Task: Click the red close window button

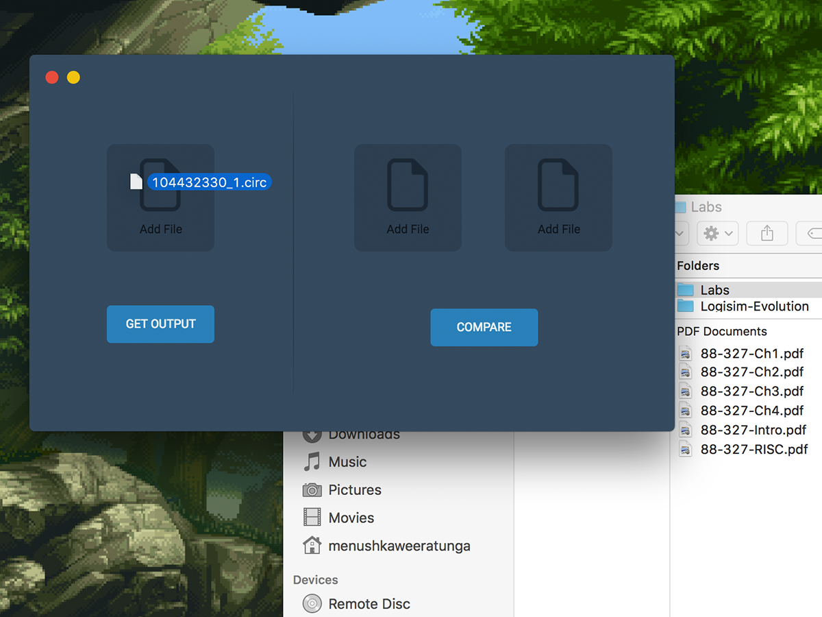Action: [52, 77]
